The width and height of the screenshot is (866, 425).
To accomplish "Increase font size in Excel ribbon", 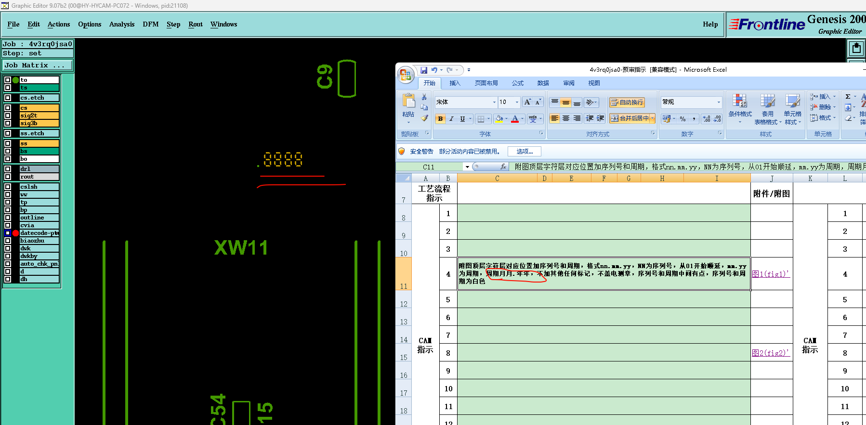I will pos(527,102).
